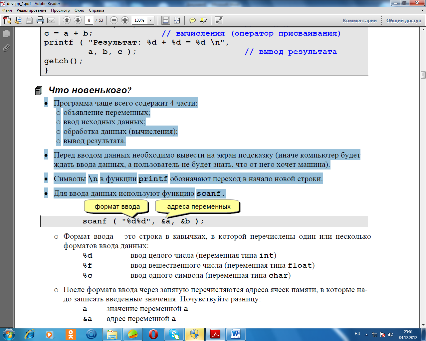Screen dimensions: 426x341
Task: Go to next page with down arrow
Action: pyautogui.click(x=78, y=20)
